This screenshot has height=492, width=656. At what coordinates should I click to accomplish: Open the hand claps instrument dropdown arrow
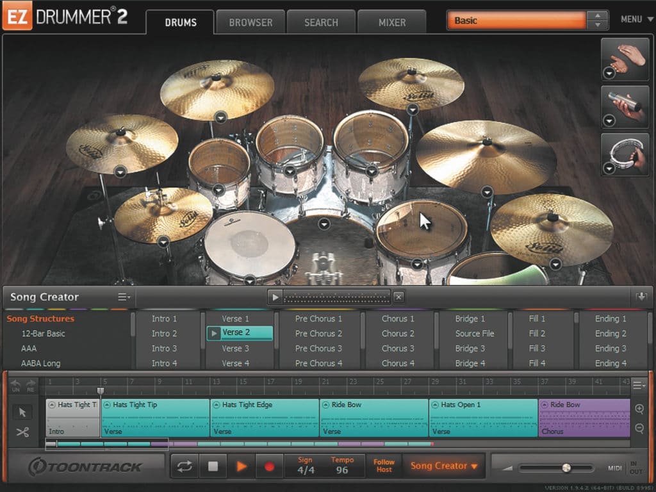click(x=609, y=74)
